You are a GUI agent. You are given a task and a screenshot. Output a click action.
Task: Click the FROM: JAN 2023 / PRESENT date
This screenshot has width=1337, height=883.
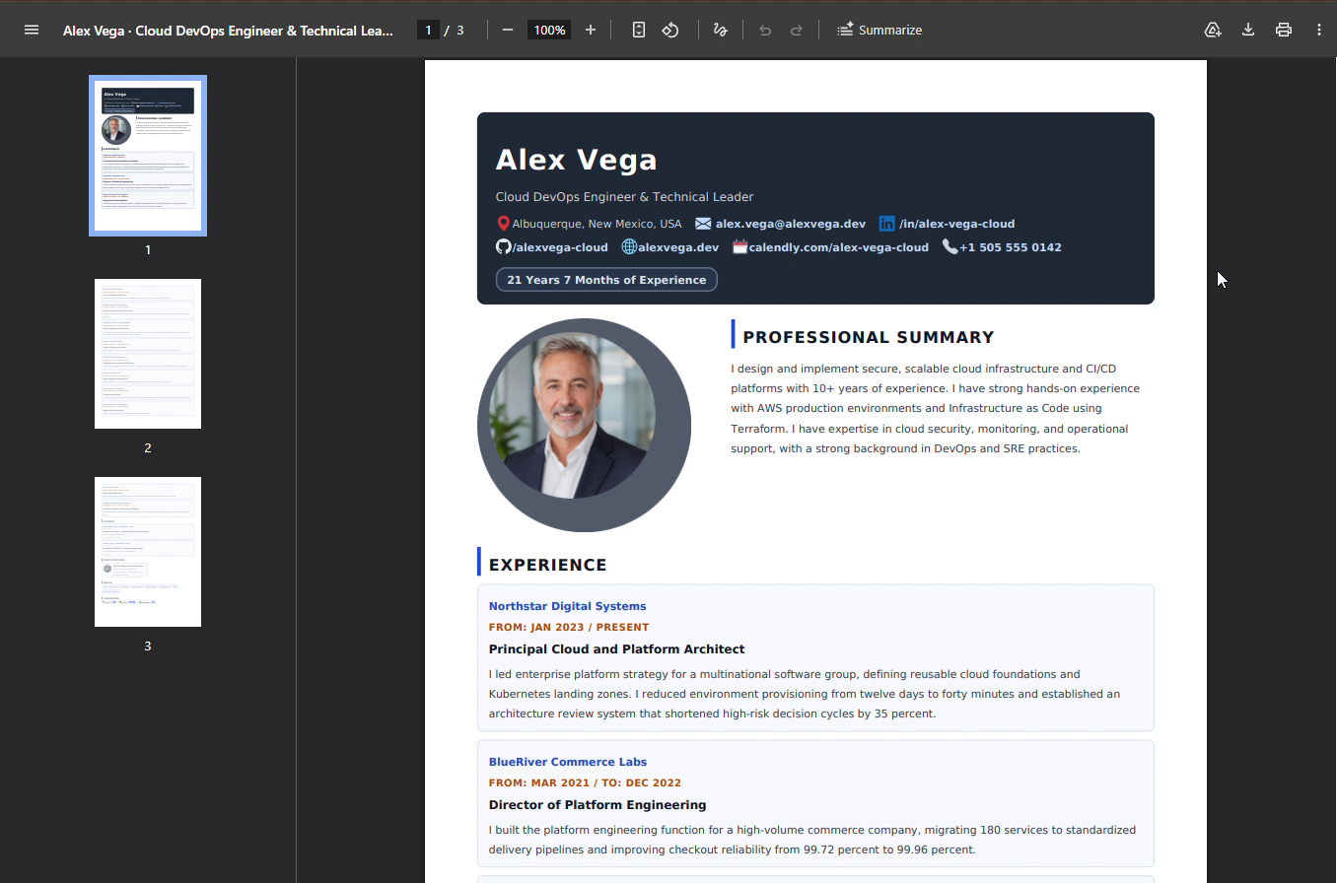(569, 627)
